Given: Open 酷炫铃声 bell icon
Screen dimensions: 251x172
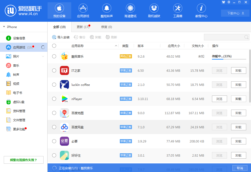Looking at the screenshot, I should tap(107, 8).
